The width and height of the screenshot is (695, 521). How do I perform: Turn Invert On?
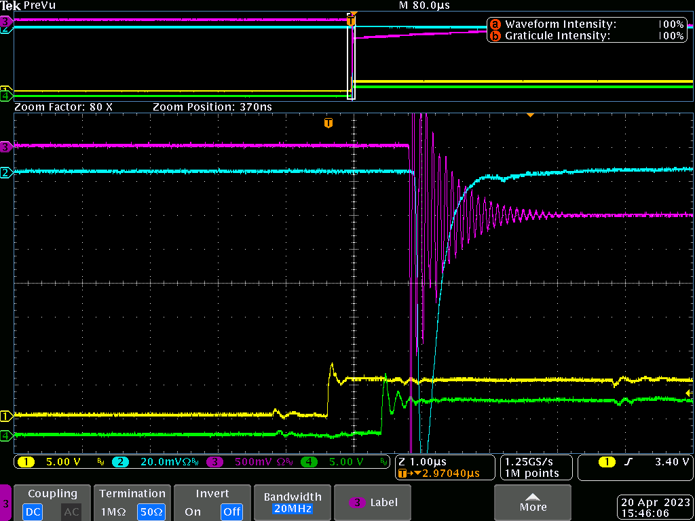[193, 512]
